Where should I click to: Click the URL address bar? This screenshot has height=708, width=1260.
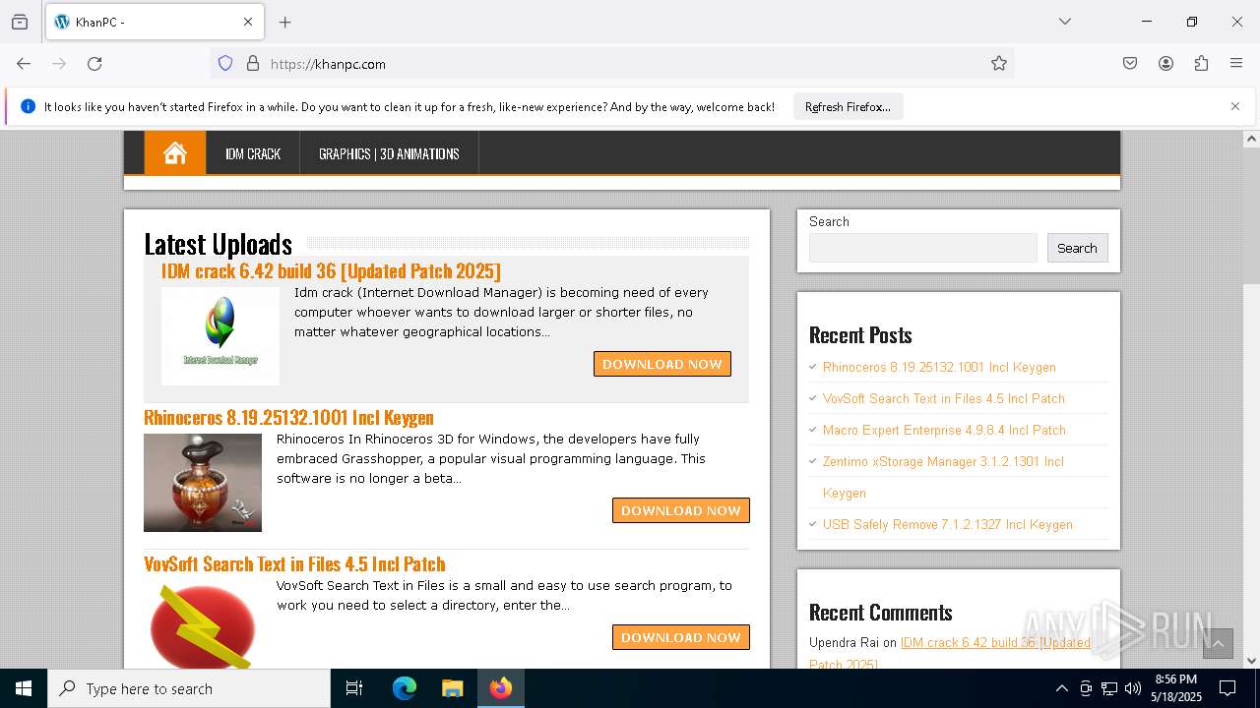tap(610, 63)
